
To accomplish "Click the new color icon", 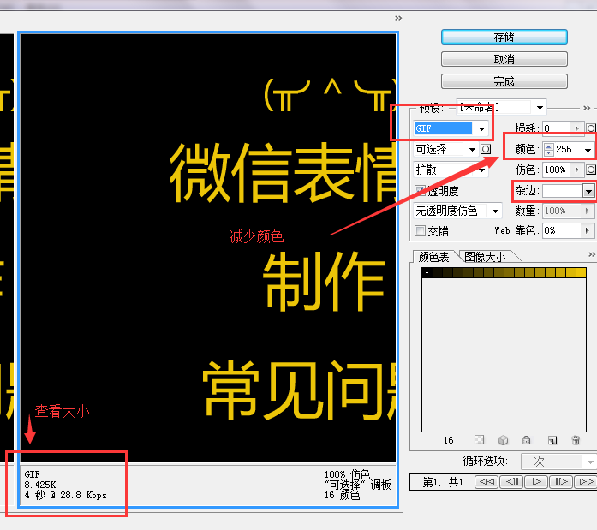I will click(552, 440).
